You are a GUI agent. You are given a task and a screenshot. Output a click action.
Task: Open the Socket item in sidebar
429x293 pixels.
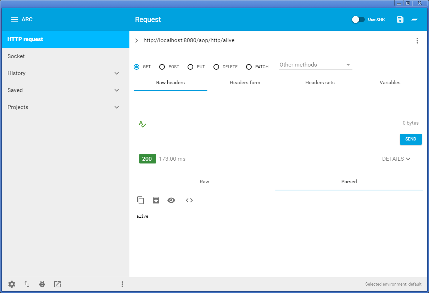[x=16, y=56]
